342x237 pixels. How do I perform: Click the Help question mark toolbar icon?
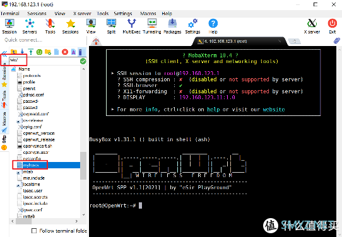[213, 26]
